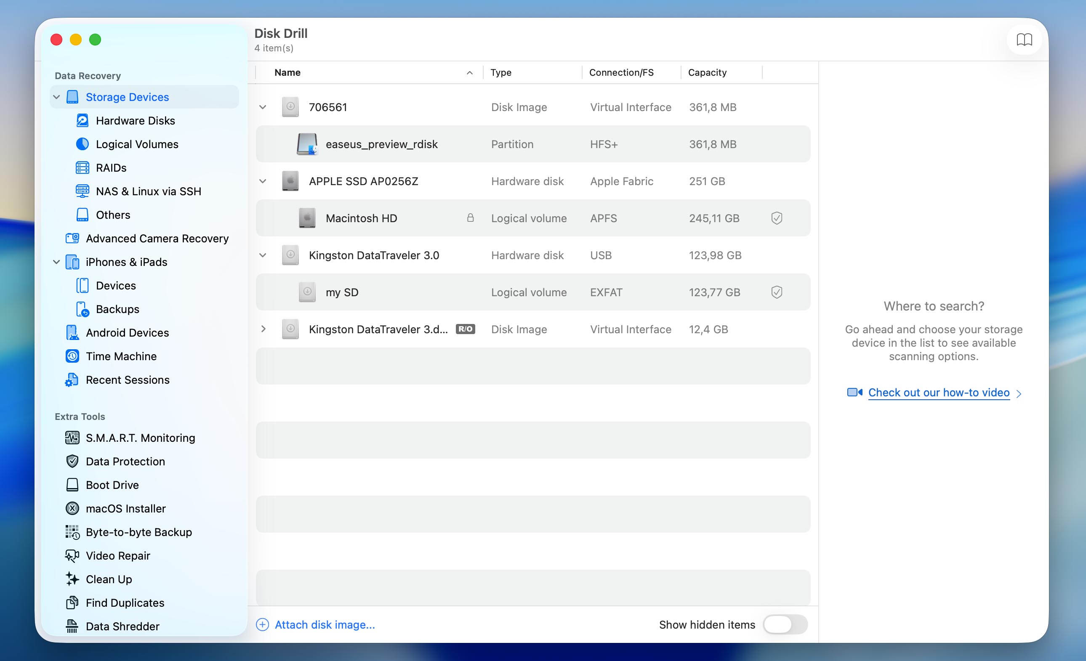Click the Backups icon in sidebar
The image size is (1086, 661).
click(83, 309)
